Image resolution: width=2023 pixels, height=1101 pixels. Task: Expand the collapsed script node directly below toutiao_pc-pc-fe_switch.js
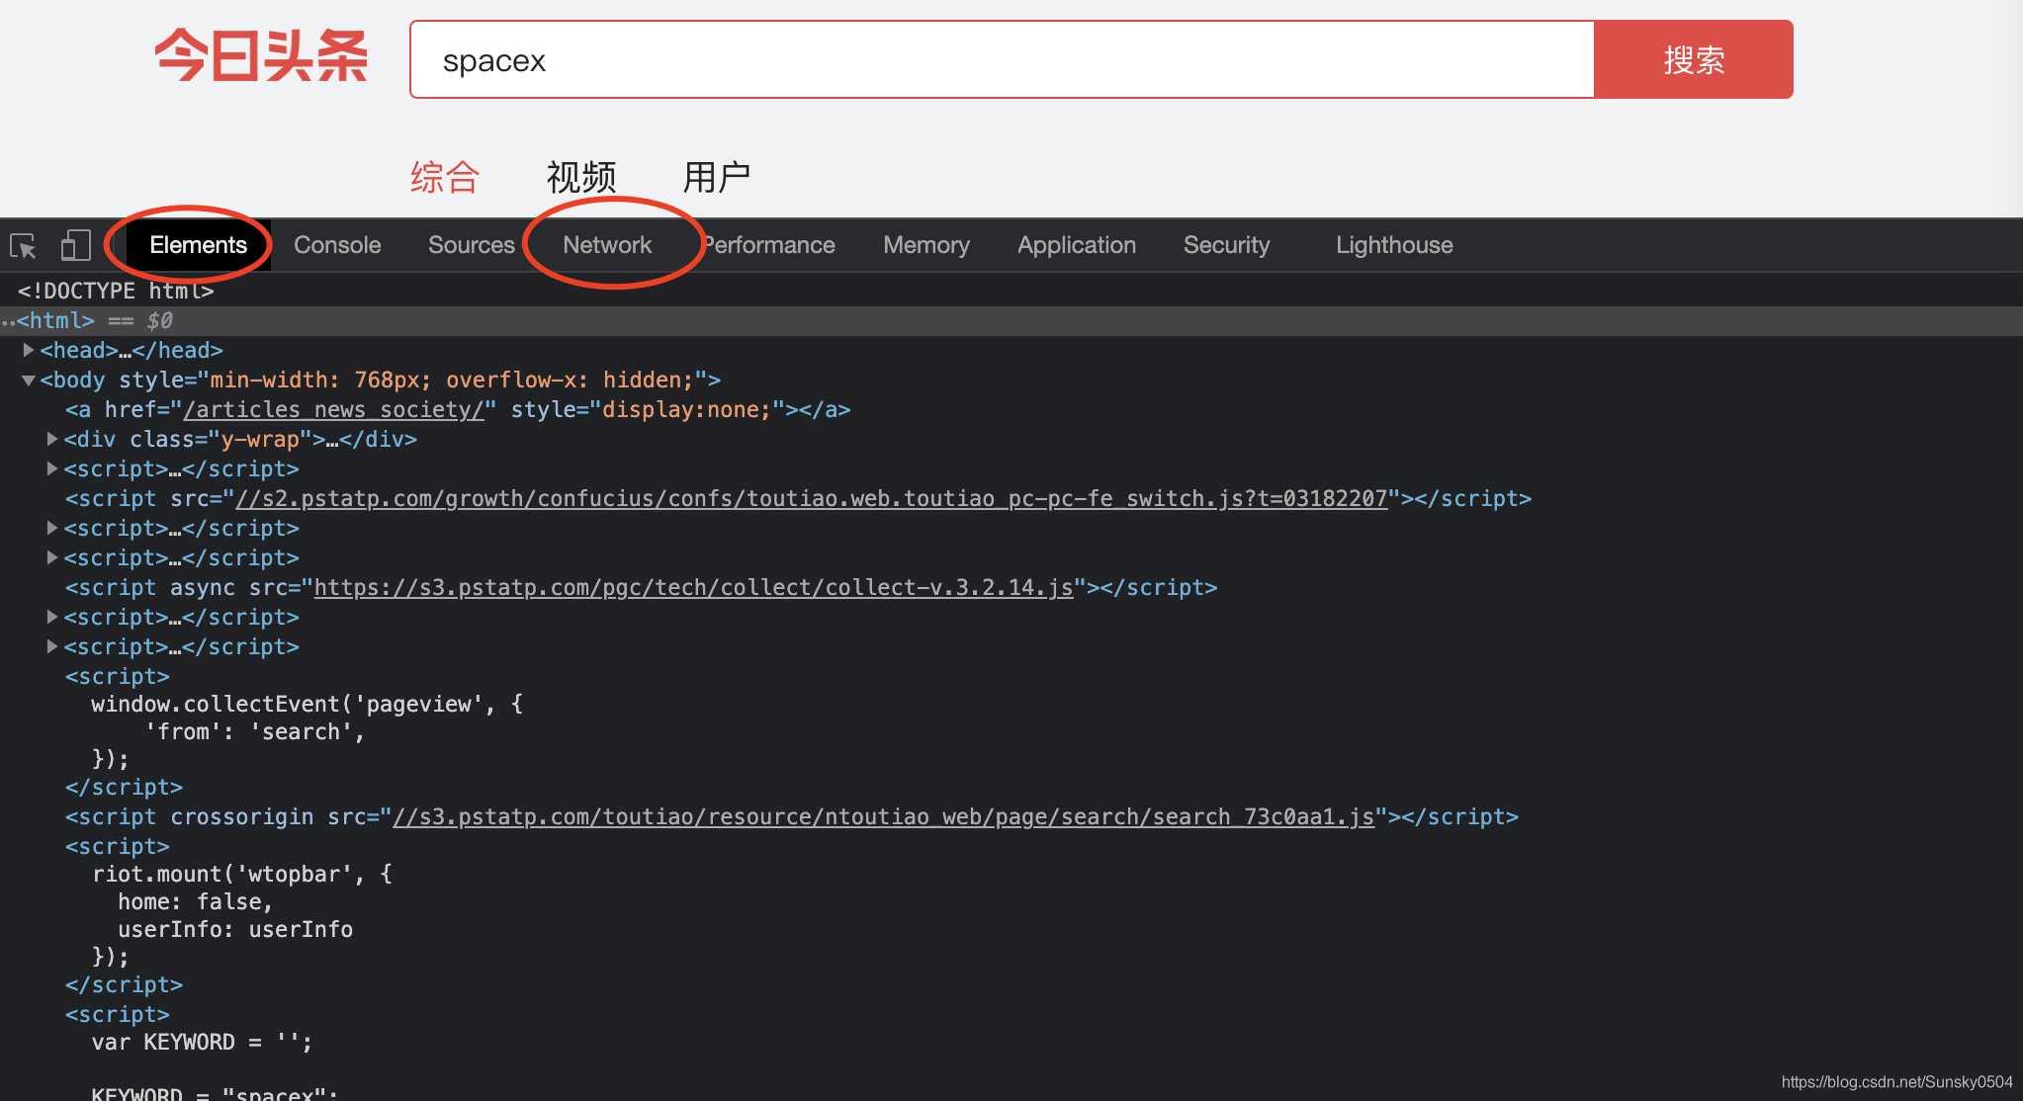pos(52,528)
